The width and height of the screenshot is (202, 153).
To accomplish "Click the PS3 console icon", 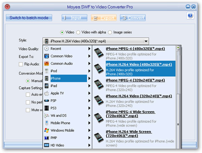I will pyautogui.click(x=46, y=108).
